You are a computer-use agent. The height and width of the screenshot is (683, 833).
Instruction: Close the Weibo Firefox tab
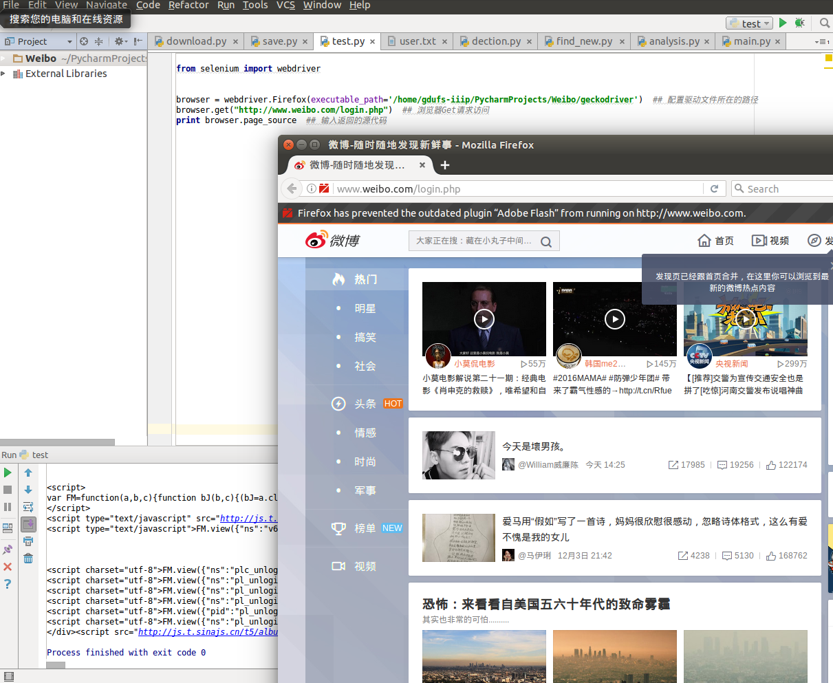click(x=422, y=165)
